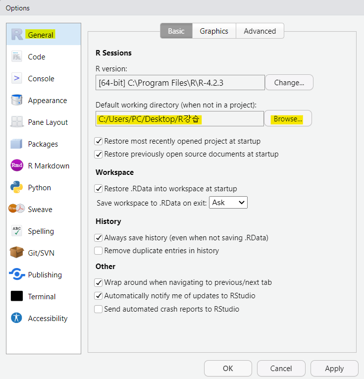The width and height of the screenshot is (364, 379).
Task: Open the Terminal black square icon
Action: [x=17, y=296]
